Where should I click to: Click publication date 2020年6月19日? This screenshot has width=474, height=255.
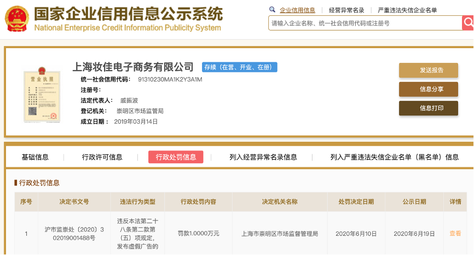(x=414, y=234)
